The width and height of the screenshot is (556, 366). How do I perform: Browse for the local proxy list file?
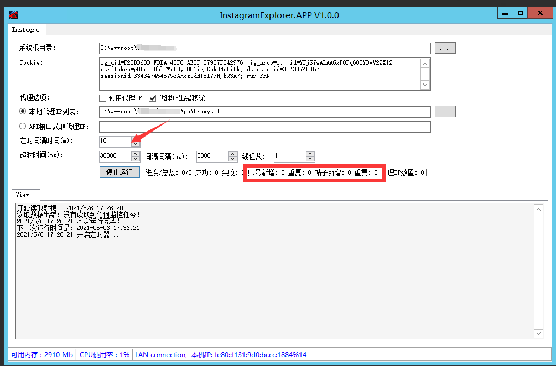(x=445, y=112)
